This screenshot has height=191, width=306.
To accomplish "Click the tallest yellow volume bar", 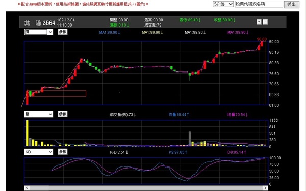I will point(27,133).
